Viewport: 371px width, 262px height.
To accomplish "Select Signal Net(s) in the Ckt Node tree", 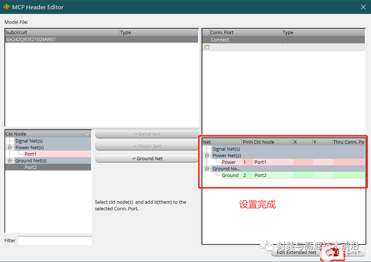I will [29, 141].
